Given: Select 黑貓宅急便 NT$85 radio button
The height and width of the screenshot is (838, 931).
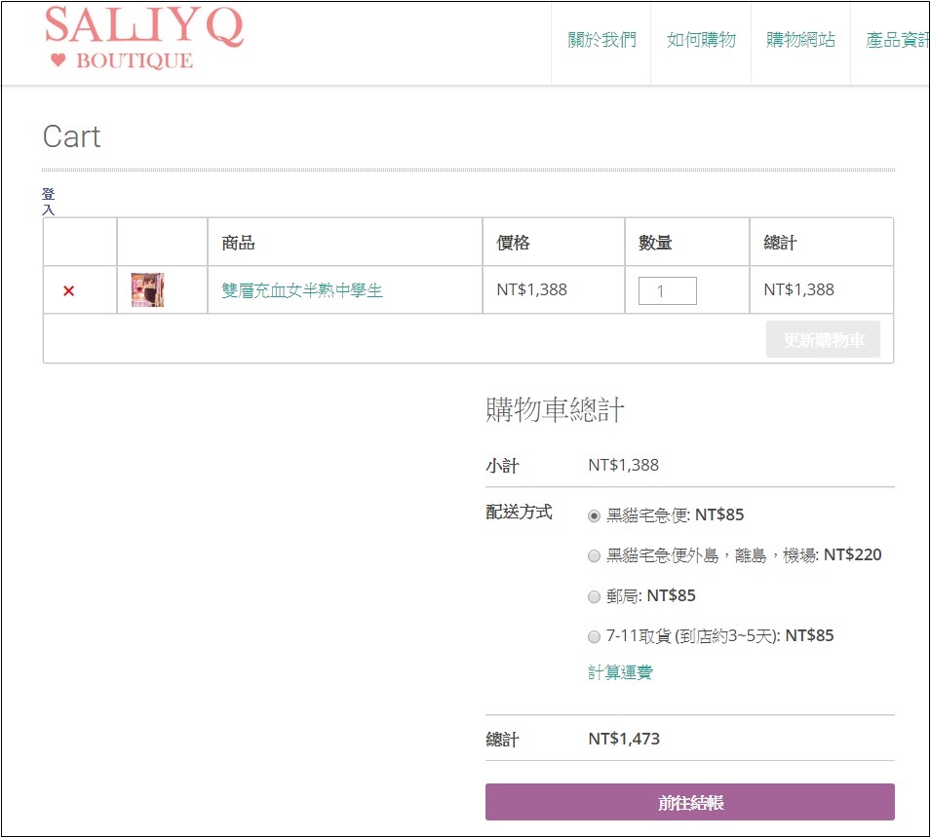Looking at the screenshot, I should (x=594, y=515).
